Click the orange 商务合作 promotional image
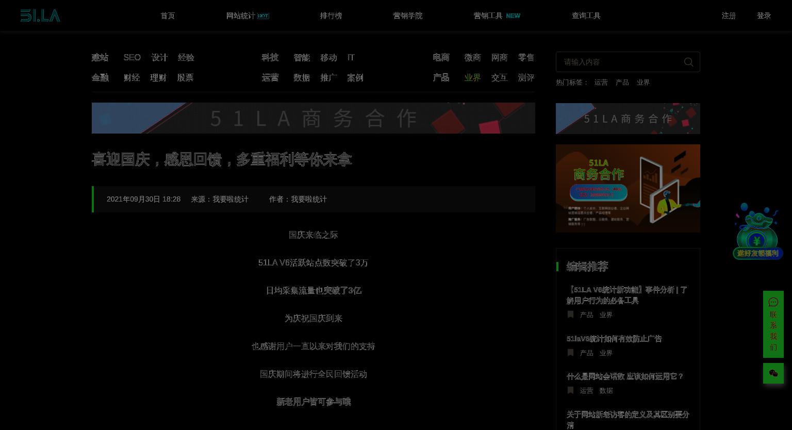Image resolution: width=792 pixels, height=430 pixels. [628, 188]
